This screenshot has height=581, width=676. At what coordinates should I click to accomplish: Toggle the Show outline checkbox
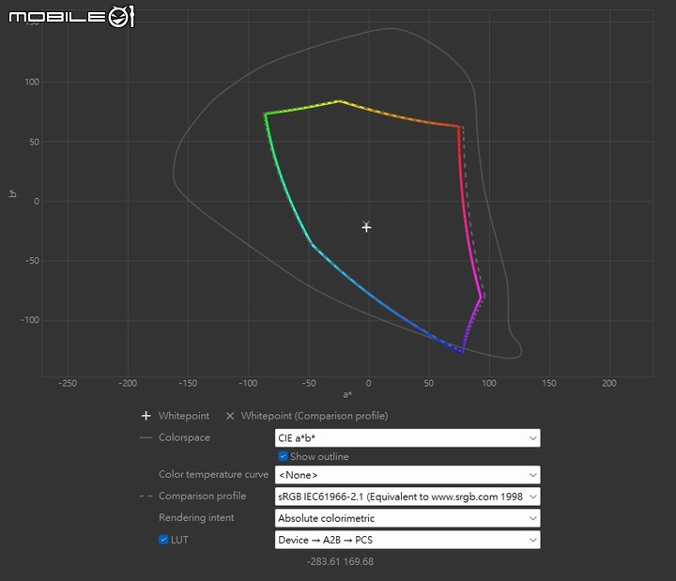click(x=283, y=456)
